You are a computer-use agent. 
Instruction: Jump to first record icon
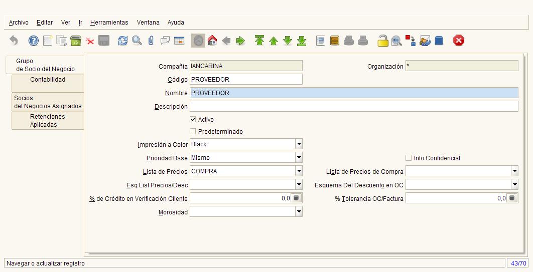click(259, 41)
